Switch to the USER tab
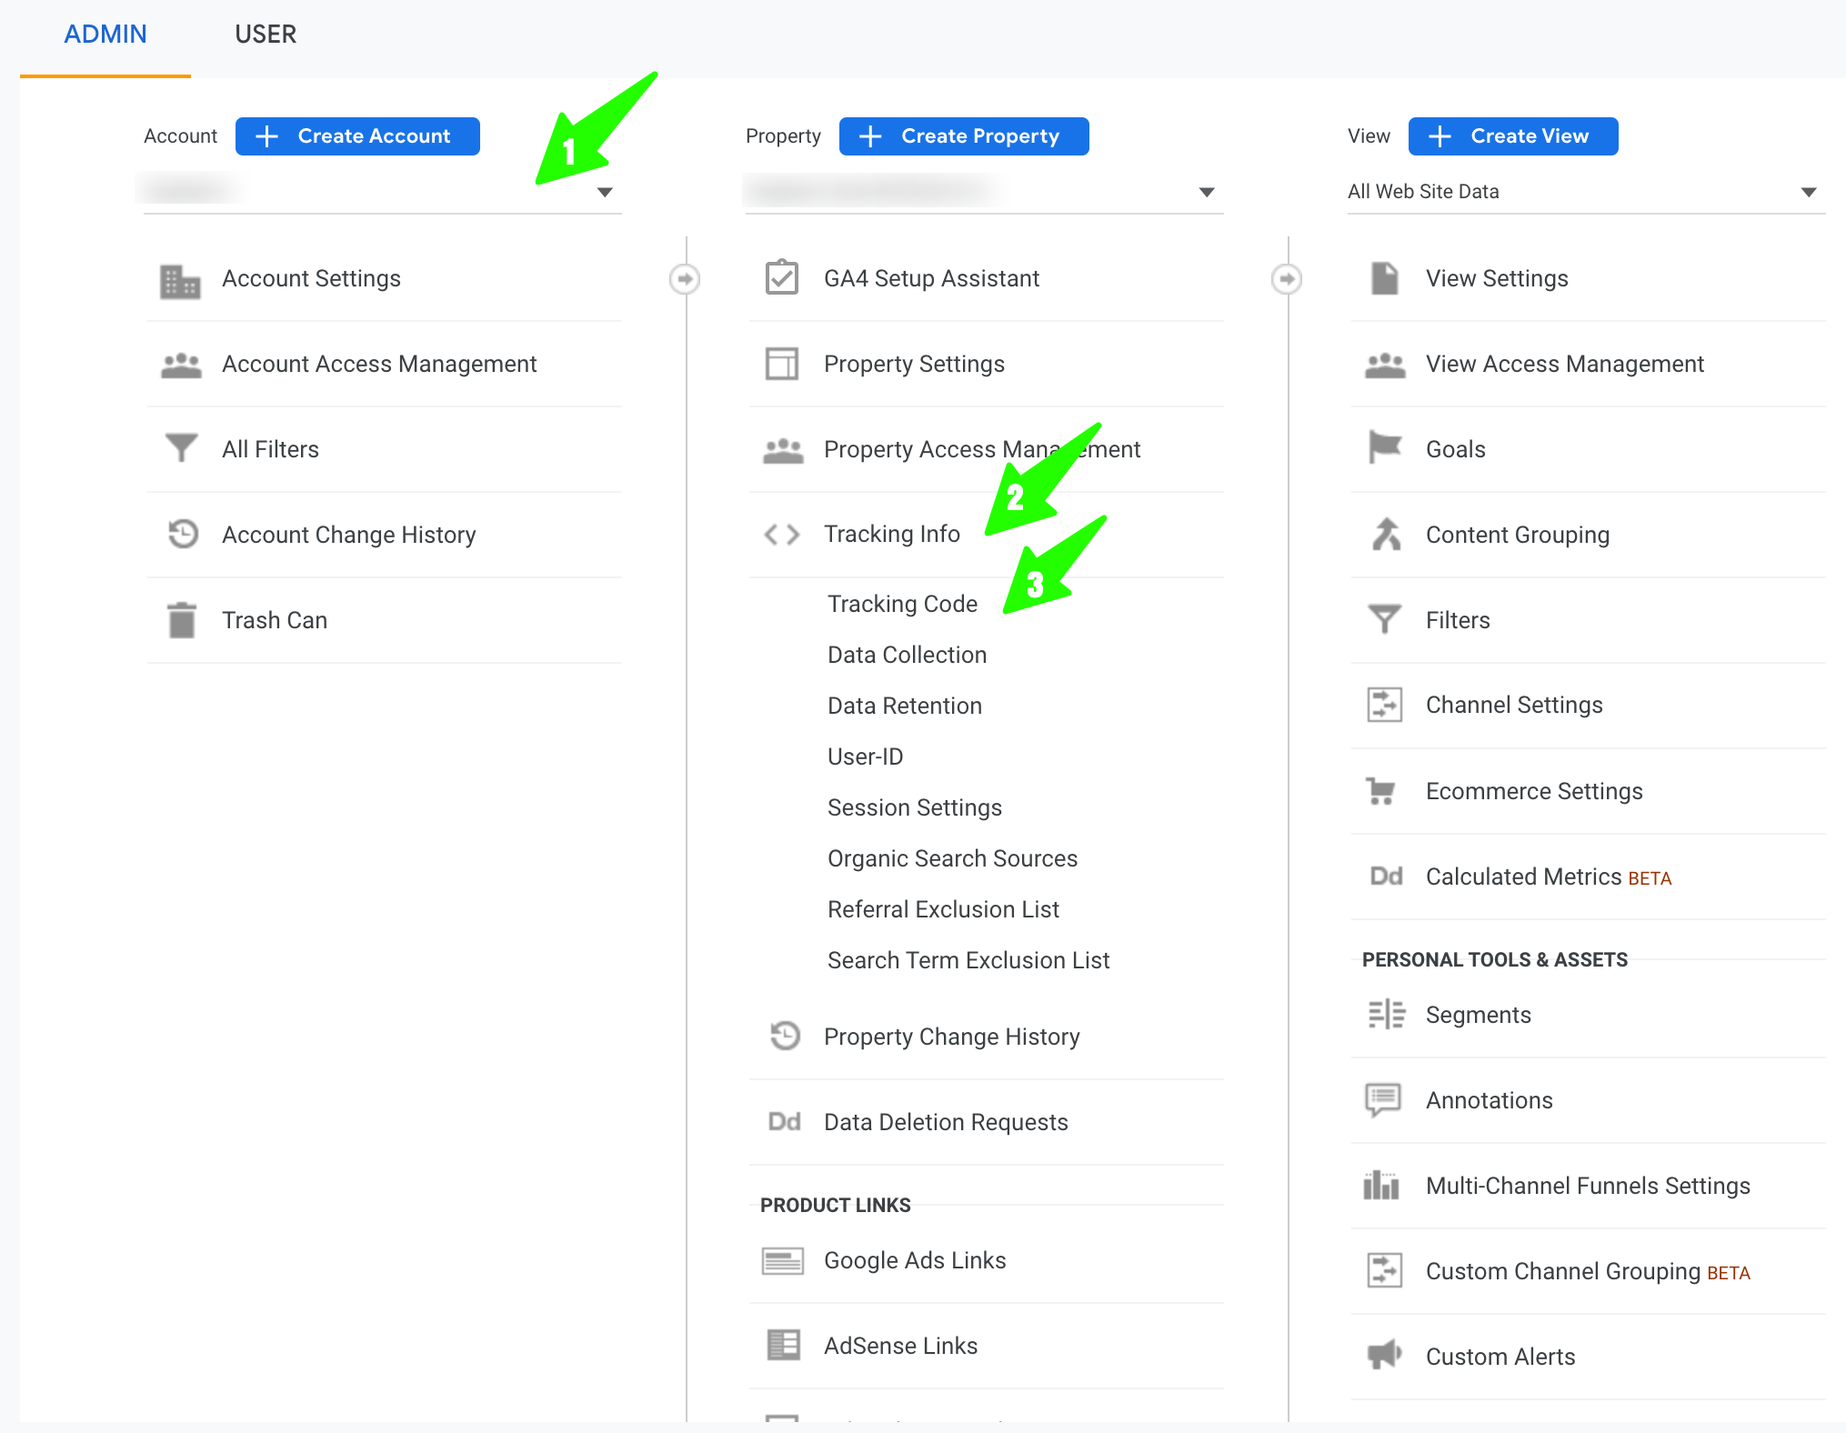 [266, 35]
